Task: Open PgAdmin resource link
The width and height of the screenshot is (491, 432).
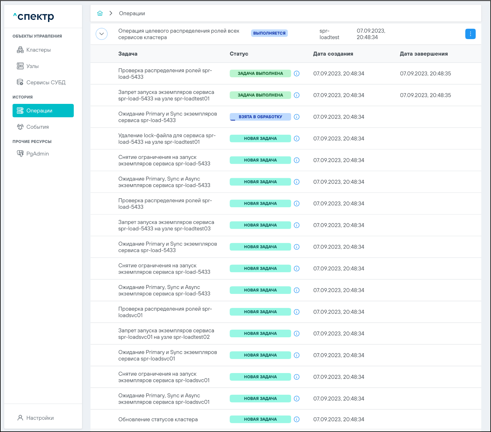Action: click(x=37, y=154)
